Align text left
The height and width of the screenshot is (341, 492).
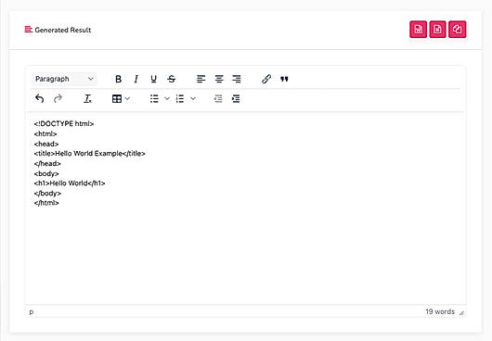click(201, 79)
